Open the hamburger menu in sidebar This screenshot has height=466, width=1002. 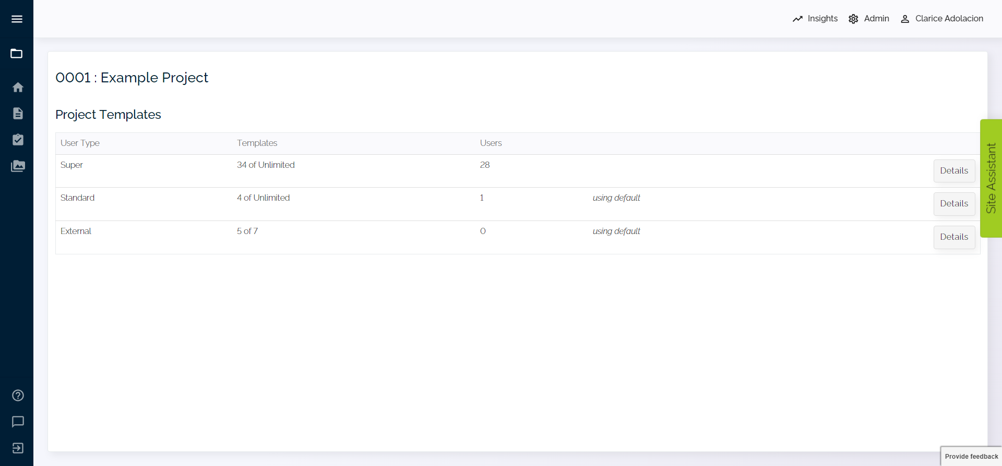point(17,19)
